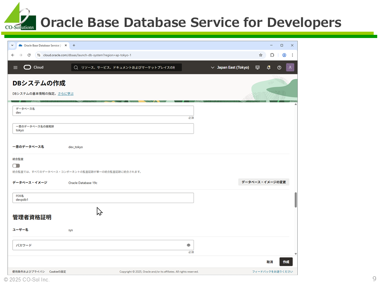Screen dimensions: 380x285
Task: Follow the さらに学ぶ link
Action: pyautogui.click(x=66, y=94)
